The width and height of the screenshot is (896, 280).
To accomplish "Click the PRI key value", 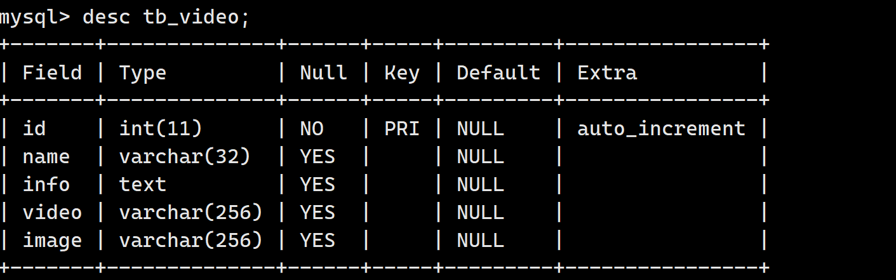I will coord(402,128).
